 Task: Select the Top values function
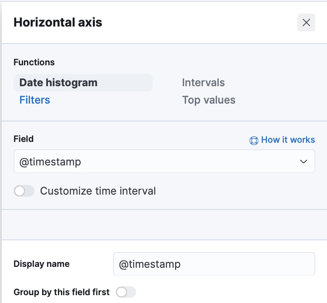point(209,100)
